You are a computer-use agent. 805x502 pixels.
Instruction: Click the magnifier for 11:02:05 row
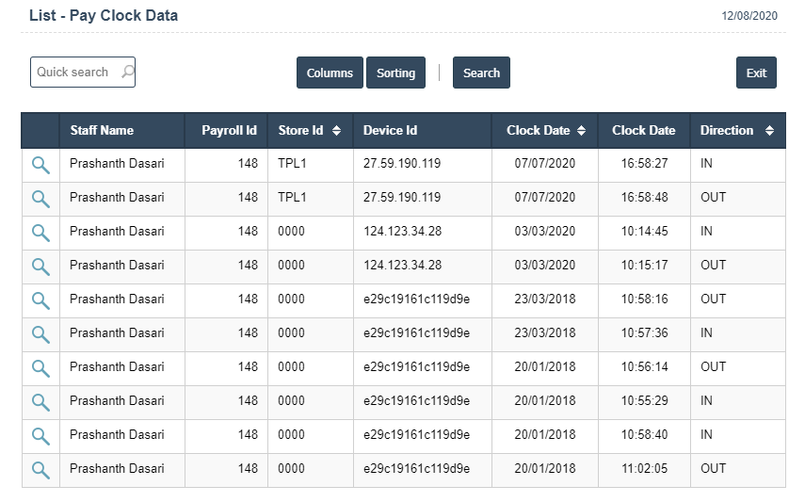40,470
